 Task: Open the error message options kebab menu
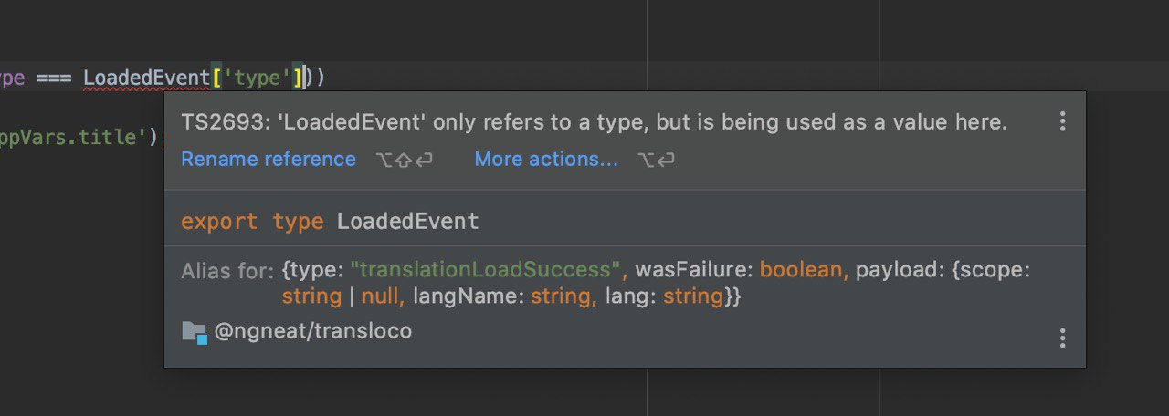pos(1062,122)
